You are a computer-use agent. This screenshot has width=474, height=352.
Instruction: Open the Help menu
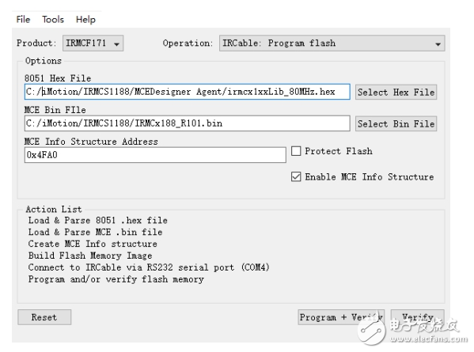pos(85,20)
